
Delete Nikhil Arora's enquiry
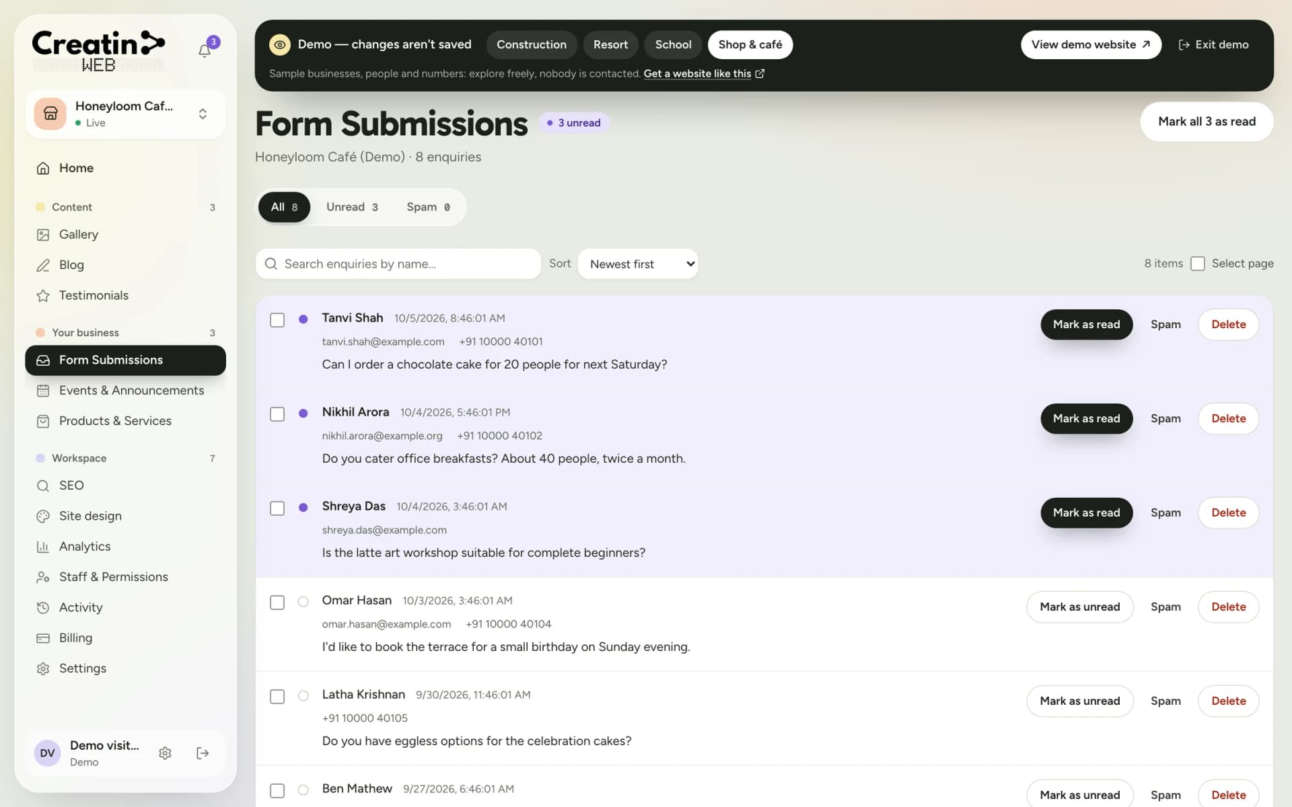[1228, 418]
